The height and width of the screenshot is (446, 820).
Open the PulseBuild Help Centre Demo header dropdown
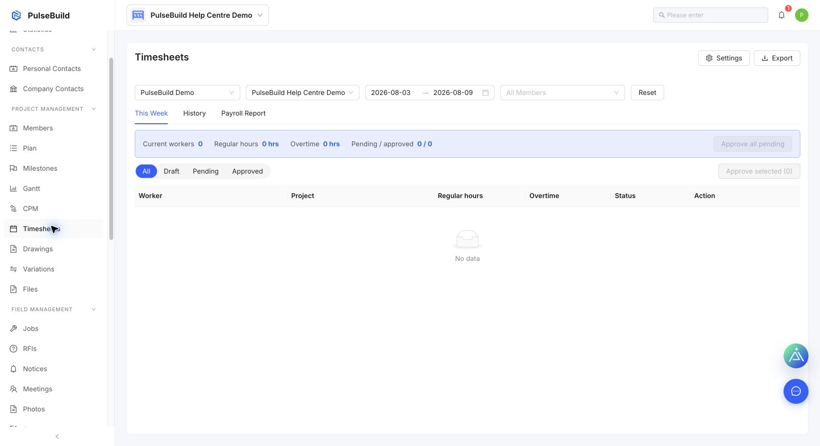click(x=198, y=15)
